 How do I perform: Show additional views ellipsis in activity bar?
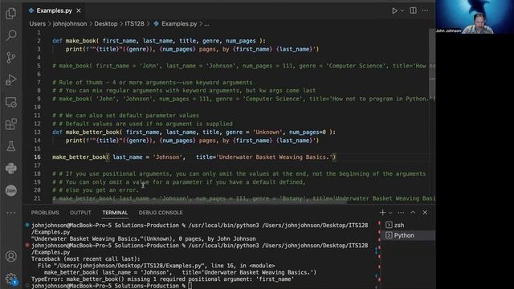click(x=10, y=213)
